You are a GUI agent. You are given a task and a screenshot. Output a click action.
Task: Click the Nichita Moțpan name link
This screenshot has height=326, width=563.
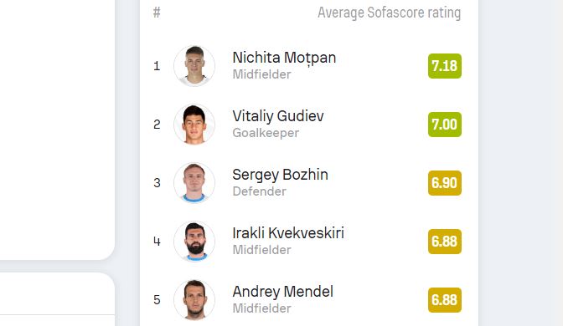coord(284,58)
